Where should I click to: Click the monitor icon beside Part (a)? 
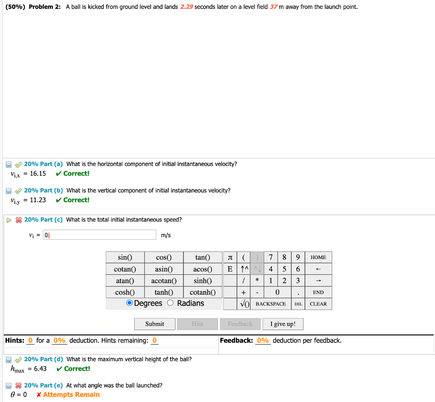[x=8, y=164]
